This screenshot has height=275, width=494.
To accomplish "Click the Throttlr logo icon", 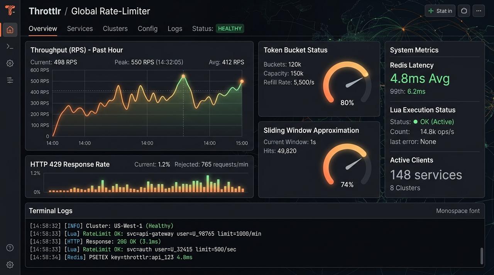I will click(10, 10).
